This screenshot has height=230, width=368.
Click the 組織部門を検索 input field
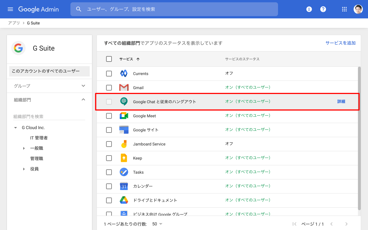[49, 116]
